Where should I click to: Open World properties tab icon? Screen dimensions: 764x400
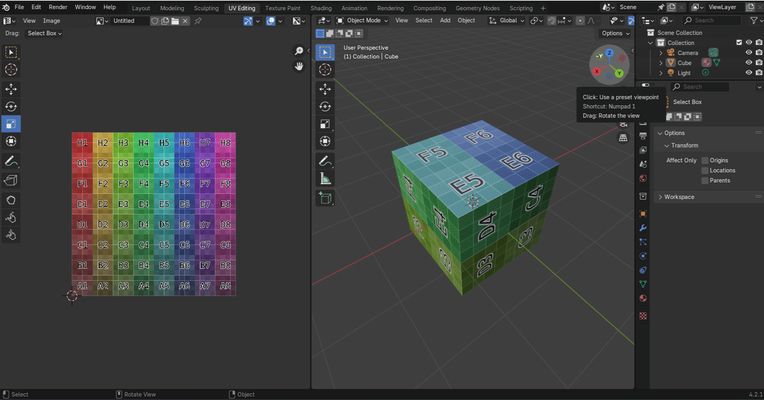(643, 178)
